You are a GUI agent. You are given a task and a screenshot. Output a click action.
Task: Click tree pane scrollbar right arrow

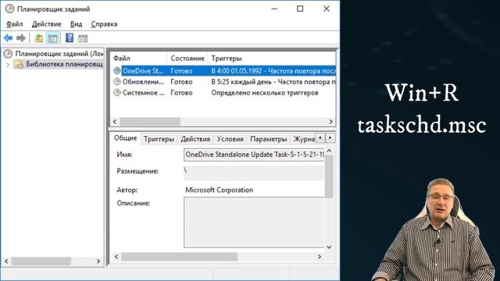click(x=98, y=261)
